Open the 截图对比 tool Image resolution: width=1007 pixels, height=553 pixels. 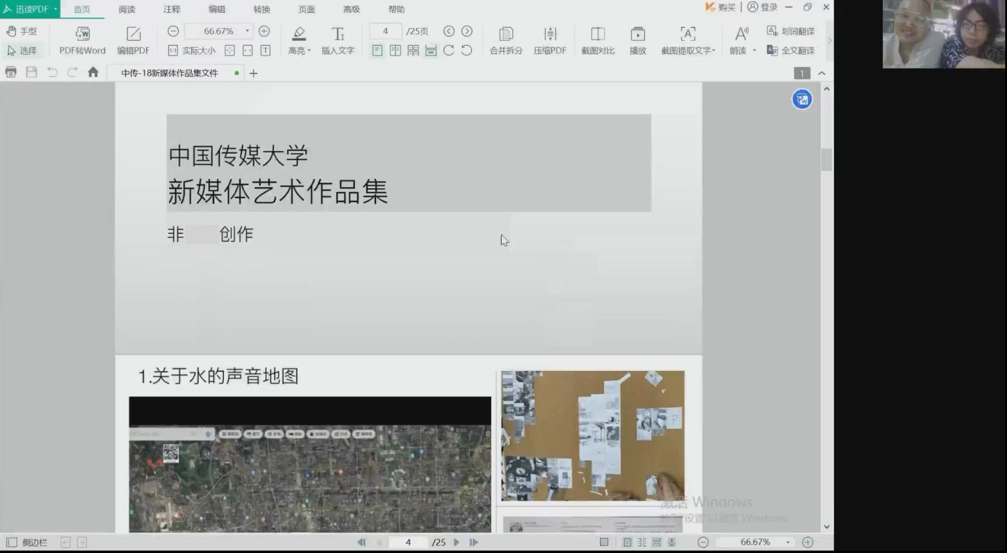(x=598, y=39)
